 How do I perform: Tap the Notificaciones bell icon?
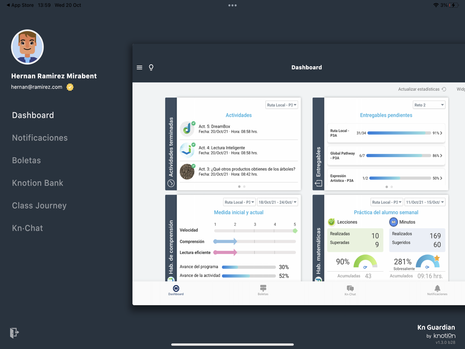tap(438, 288)
